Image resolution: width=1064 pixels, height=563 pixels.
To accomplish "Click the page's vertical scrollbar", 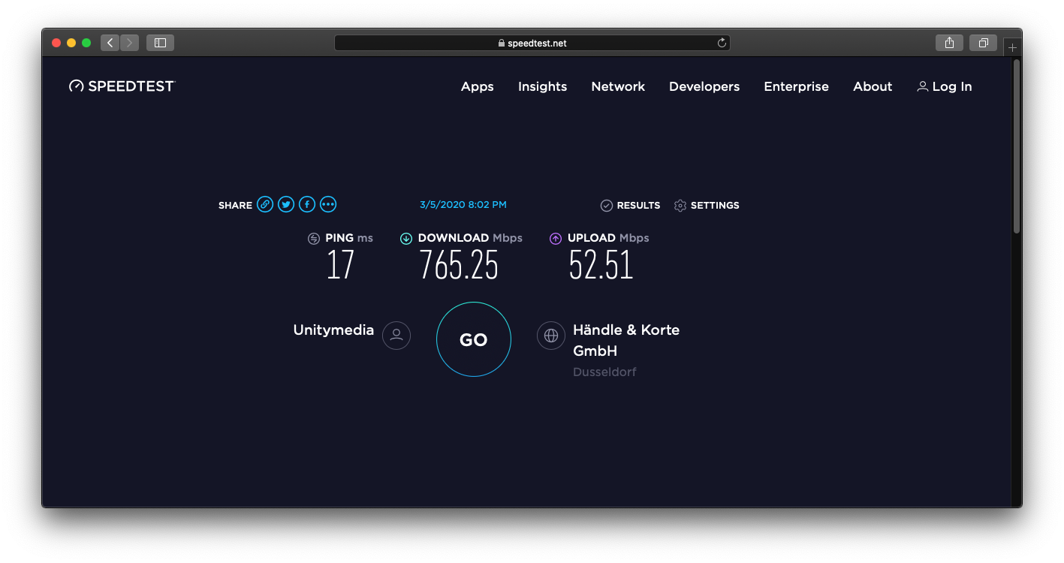I will [1017, 146].
